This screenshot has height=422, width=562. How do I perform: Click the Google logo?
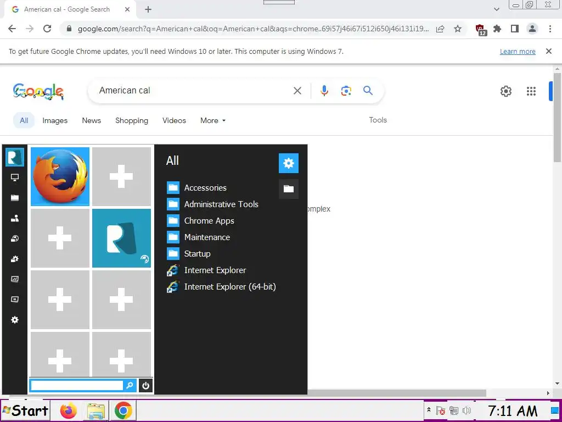click(38, 91)
